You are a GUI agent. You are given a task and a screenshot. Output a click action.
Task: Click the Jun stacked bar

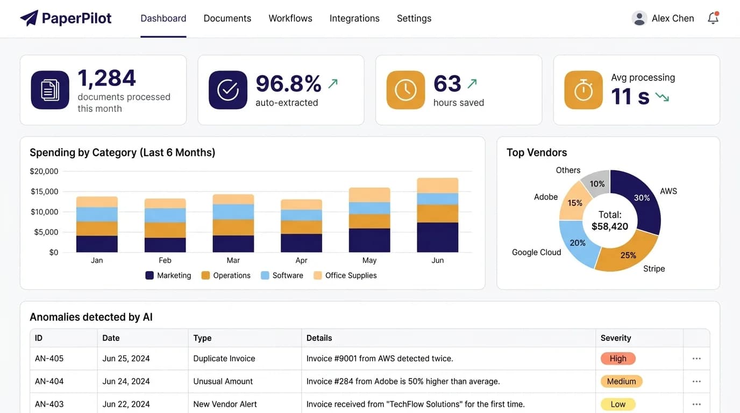(x=438, y=215)
